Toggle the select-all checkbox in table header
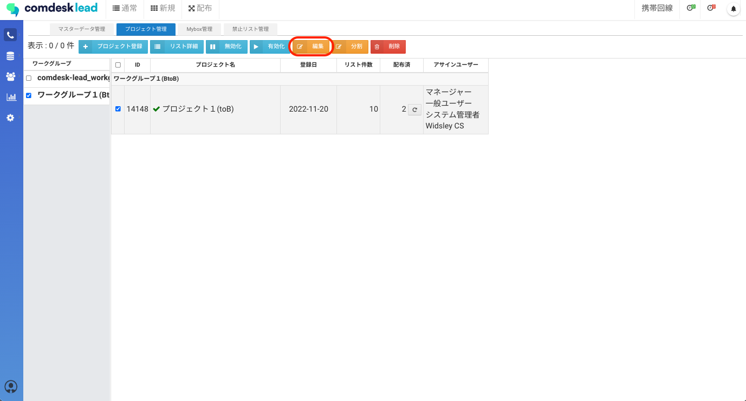This screenshot has width=746, height=401. (x=118, y=65)
